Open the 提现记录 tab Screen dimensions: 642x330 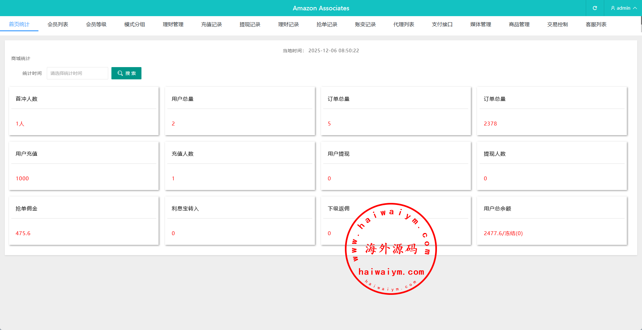(250, 25)
